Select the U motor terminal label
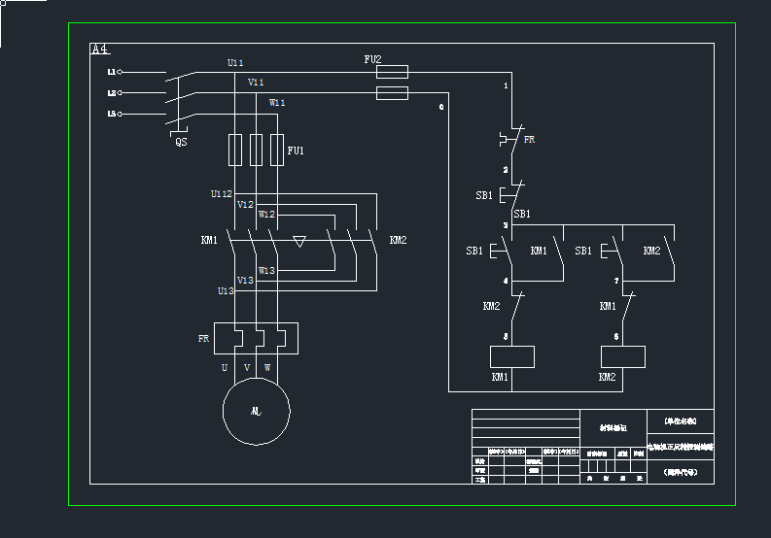This screenshot has width=771, height=538. point(225,368)
